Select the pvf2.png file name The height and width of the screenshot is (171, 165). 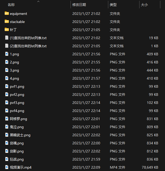[17, 95]
